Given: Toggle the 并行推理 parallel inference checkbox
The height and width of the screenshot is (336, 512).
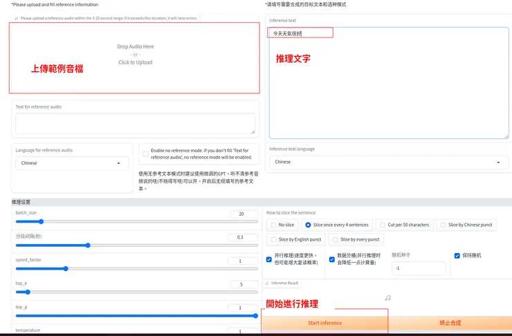Looking at the screenshot, I should pos(268,259).
